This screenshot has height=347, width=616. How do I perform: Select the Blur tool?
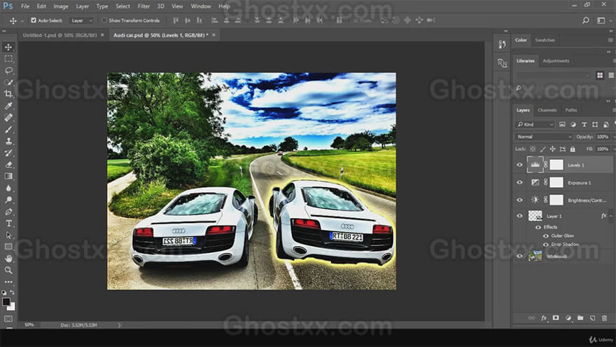pyautogui.click(x=8, y=188)
